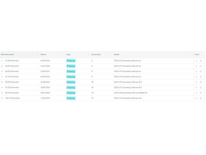The image size is (206, 155).
Task: Sort by the Type column header
Action: point(89,55)
